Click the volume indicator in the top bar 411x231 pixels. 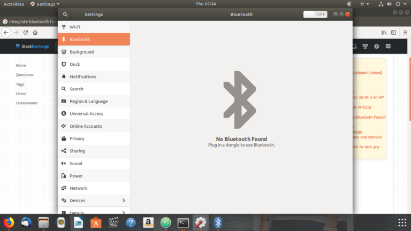[389, 4]
